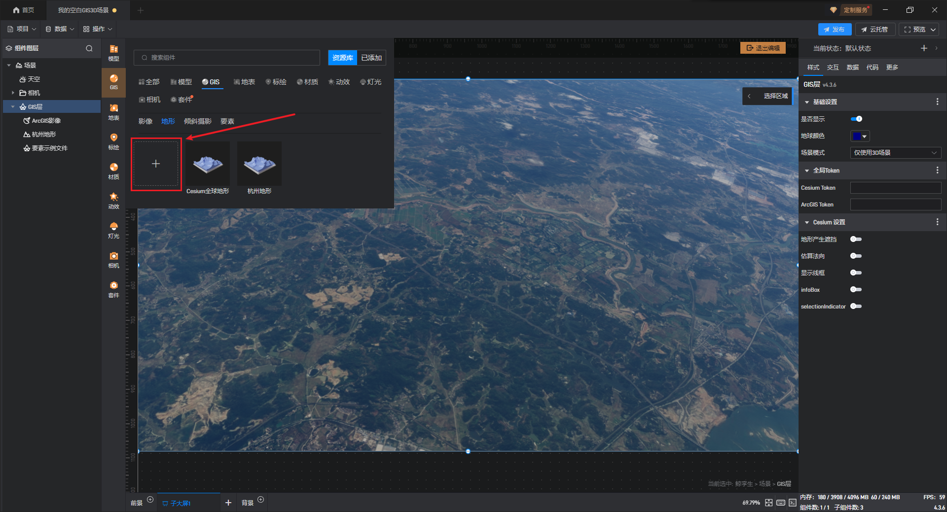Image resolution: width=947 pixels, height=512 pixels.
Task: Click the 发布 publish button
Action: pos(835,30)
